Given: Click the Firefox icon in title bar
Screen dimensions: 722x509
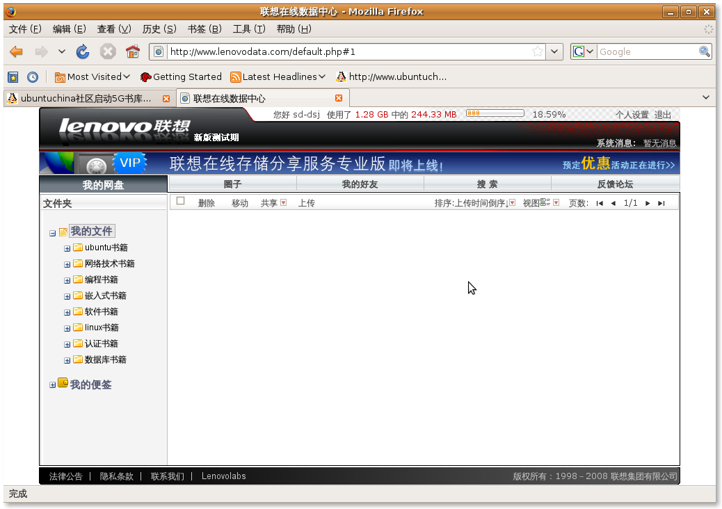Looking at the screenshot, I should point(11,12).
